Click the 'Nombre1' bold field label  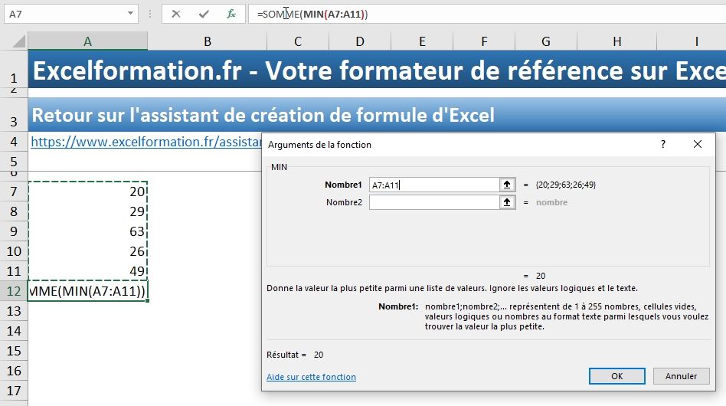pos(343,185)
